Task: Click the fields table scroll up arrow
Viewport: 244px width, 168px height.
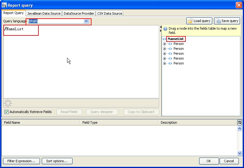Action: pos(239,128)
